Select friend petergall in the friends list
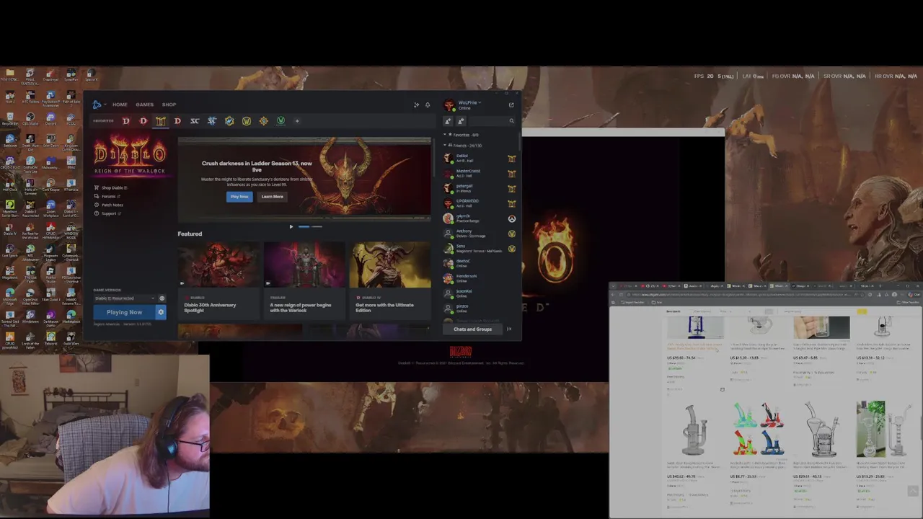Viewport: 923px width, 519px height. tap(480, 188)
